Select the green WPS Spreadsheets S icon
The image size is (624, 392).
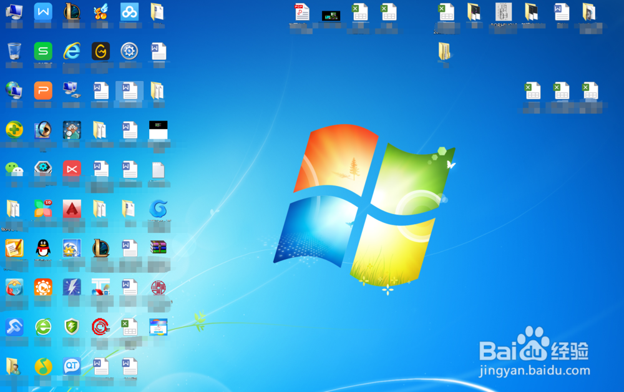coord(43,51)
